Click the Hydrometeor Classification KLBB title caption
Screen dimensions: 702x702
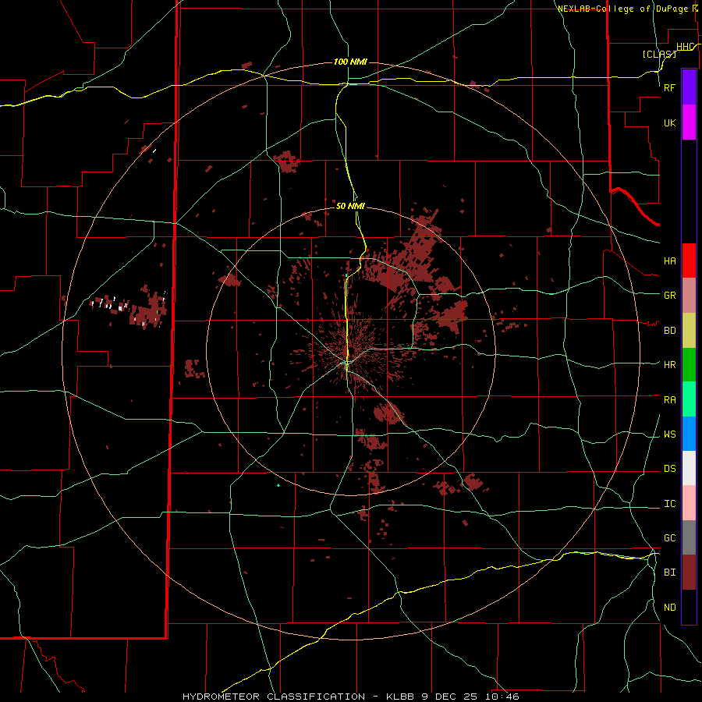click(x=350, y=697)
